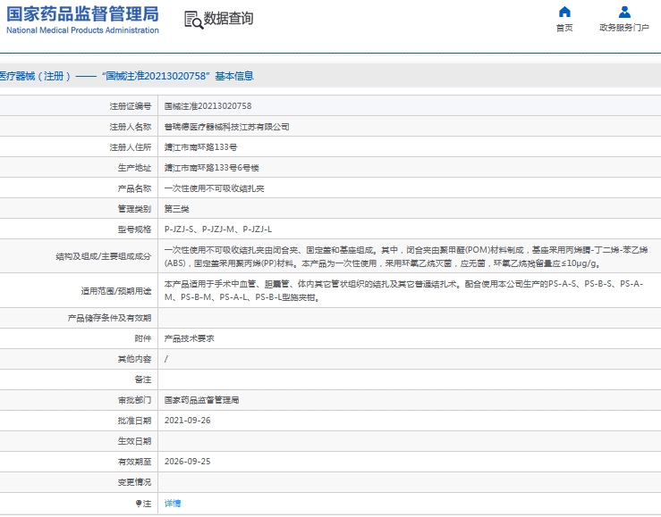Click the 产品名称 label
Image resolution: width=661 pixels, height=517 pixels.
[x=134, y=189]
